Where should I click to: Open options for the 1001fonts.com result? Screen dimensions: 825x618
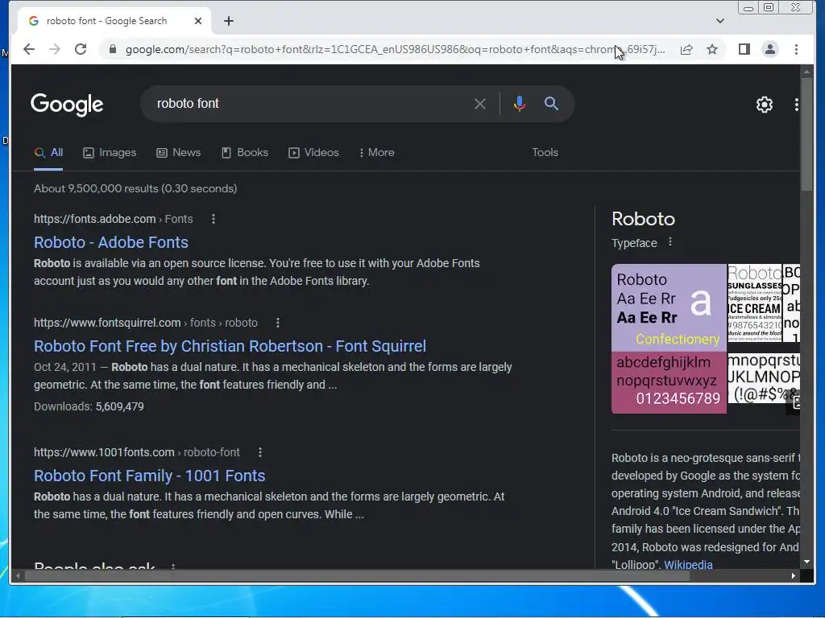coord(260,452)
